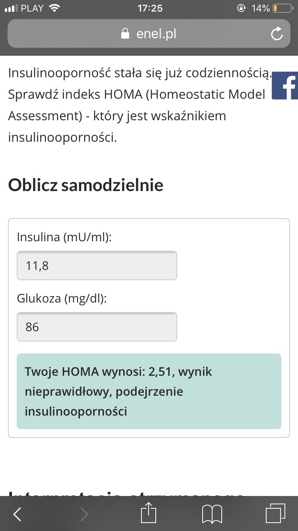Image resolution: width=298 pixels, height=531 pixels.
Task: Open the Safari share sheet icon
Action: tap(149, 513)
